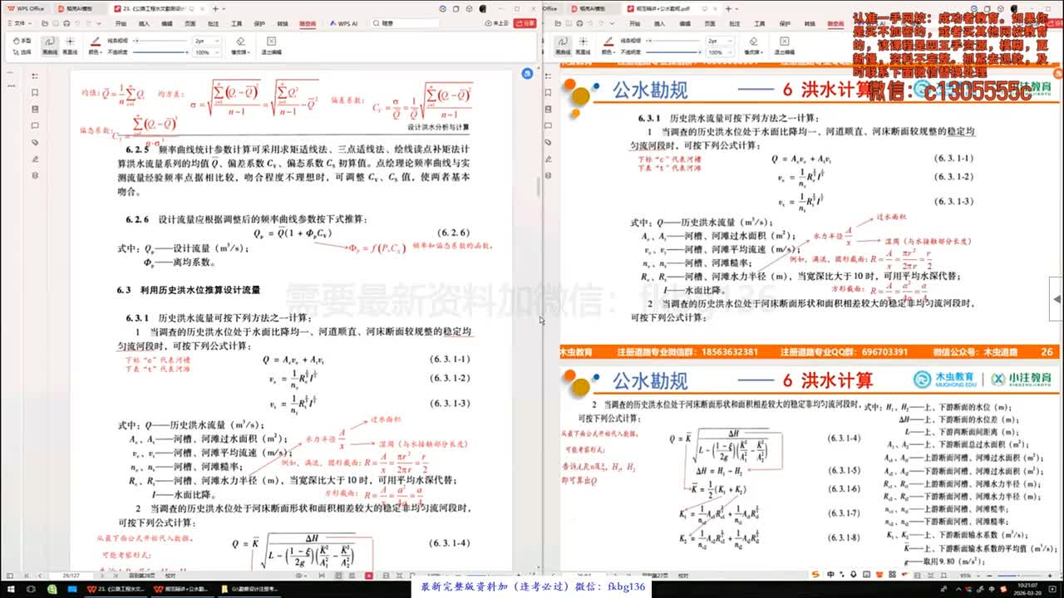Open pen color picker in right window
This screenshot has width=1064, height=598.
point(609,46)
